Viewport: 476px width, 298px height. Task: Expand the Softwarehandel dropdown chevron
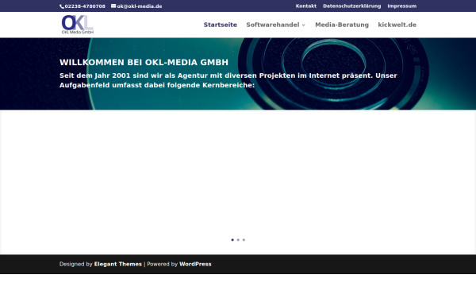coord(303,25)
